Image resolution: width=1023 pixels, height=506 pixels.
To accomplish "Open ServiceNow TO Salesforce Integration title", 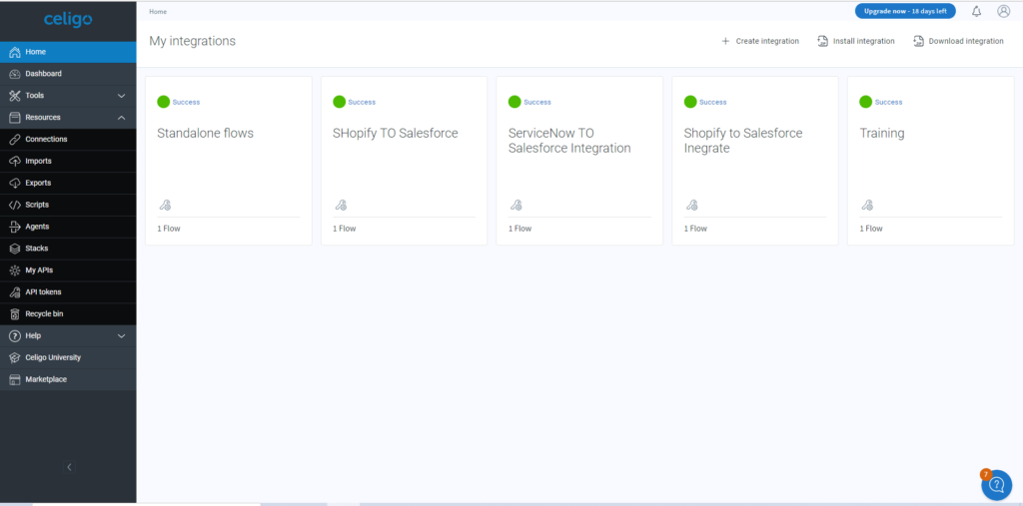I will (569, 141).
